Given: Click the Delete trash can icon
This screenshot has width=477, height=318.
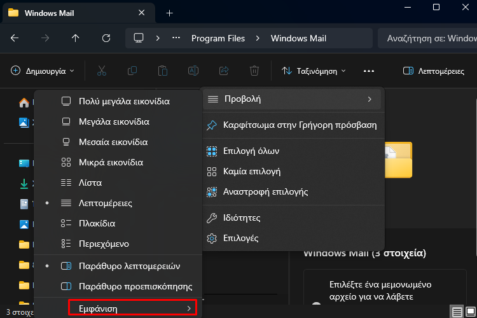Looking at the screenshot, I should [254, 71].
